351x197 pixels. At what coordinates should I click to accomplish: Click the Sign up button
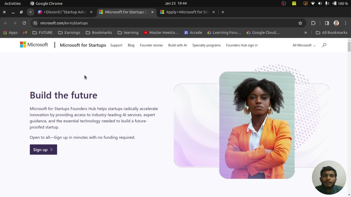pos(43,150)
